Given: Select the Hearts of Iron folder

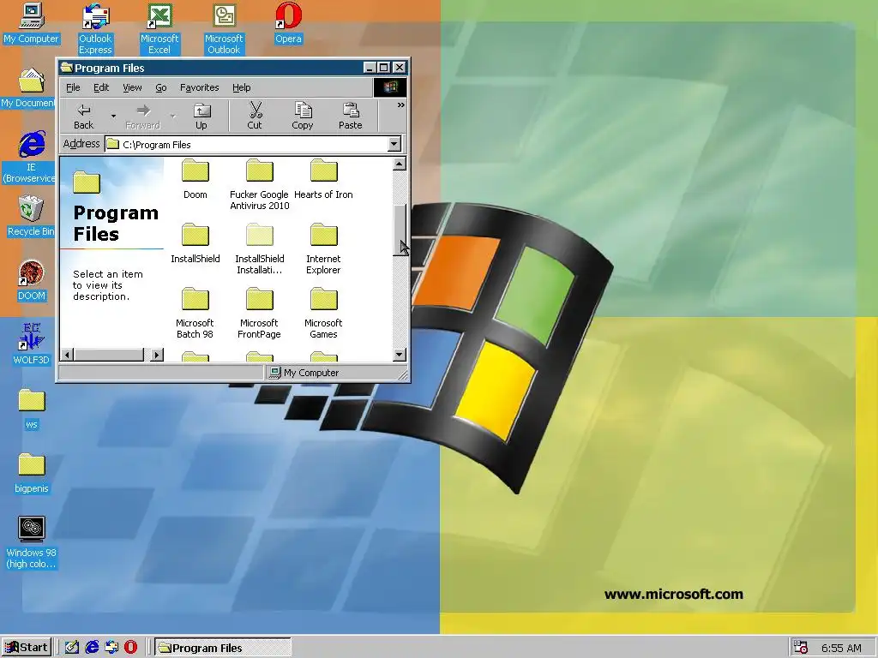Looking at the screenshot, I should click(323, 180).
